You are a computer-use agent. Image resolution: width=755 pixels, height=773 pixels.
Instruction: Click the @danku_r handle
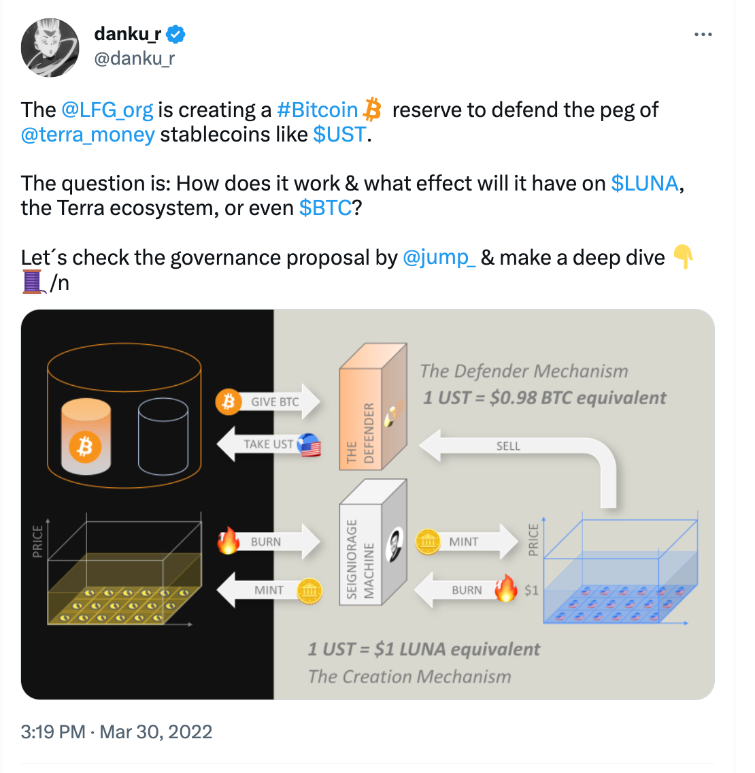coord(134,59)
